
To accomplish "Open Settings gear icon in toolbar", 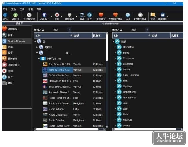I will tap(89, 15).
